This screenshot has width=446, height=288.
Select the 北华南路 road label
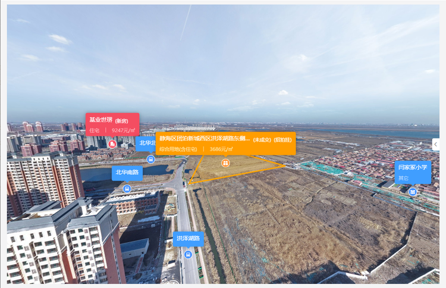pos(127,173)
